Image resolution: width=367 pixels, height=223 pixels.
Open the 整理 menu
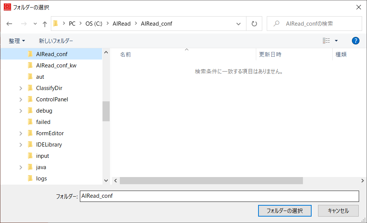(x=17, y=41)
